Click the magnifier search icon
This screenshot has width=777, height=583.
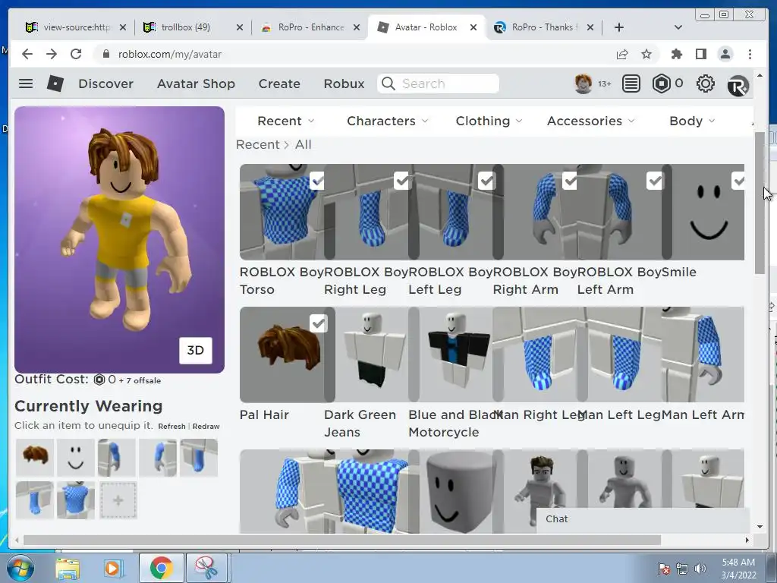tap(388, 84)
